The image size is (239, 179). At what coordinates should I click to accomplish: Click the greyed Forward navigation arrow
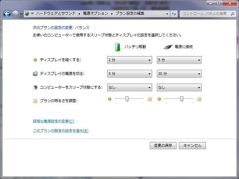point(15,14)
